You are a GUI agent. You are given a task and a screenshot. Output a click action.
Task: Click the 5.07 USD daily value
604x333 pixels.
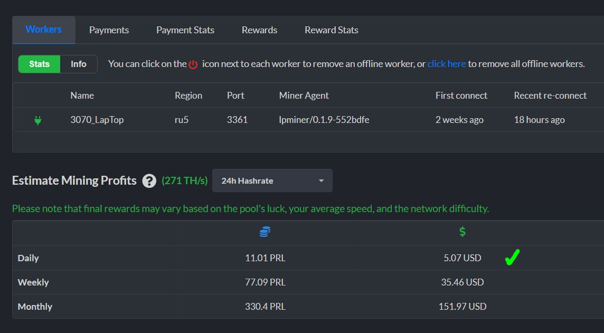pos(463,258)
